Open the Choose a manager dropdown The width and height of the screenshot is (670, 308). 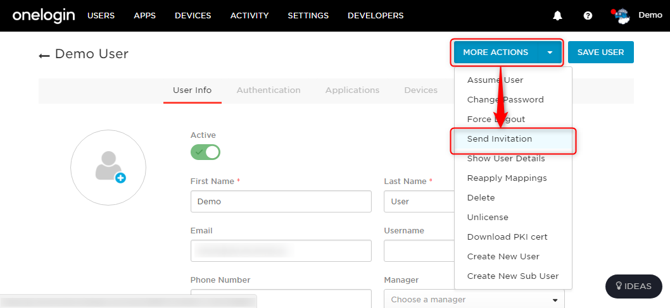point(474,300)
